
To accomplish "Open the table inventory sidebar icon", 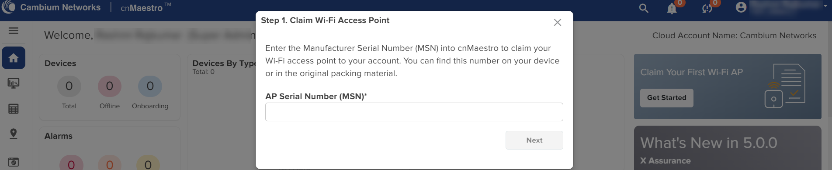I will pos(14,109).
